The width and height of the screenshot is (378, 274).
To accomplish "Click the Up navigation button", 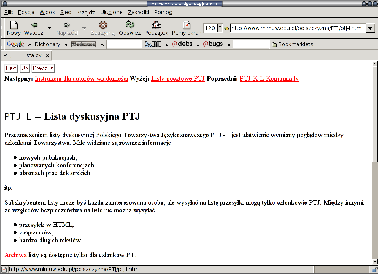I will pos(24,68).
